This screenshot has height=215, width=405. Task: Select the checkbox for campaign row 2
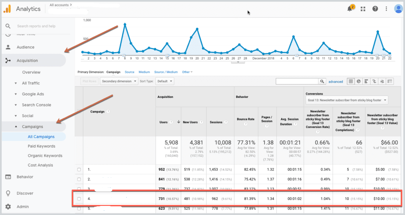tap(79, 179)
